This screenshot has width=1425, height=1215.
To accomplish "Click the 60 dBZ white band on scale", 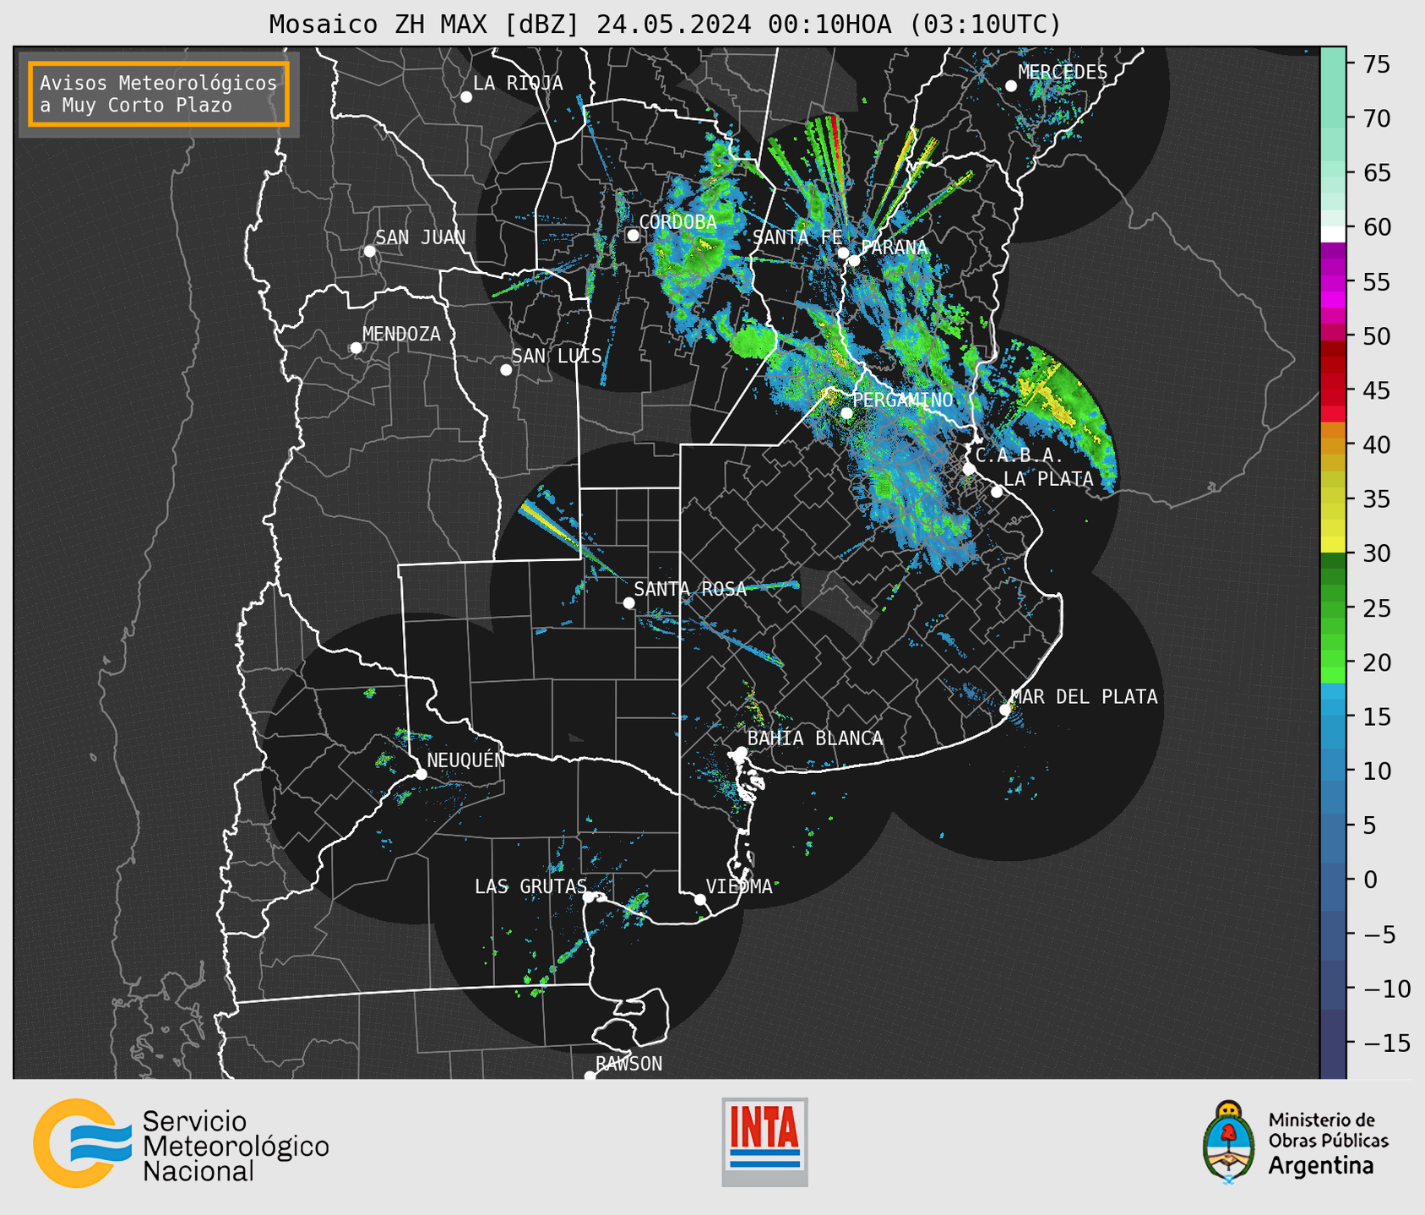I will (1333, 233).
